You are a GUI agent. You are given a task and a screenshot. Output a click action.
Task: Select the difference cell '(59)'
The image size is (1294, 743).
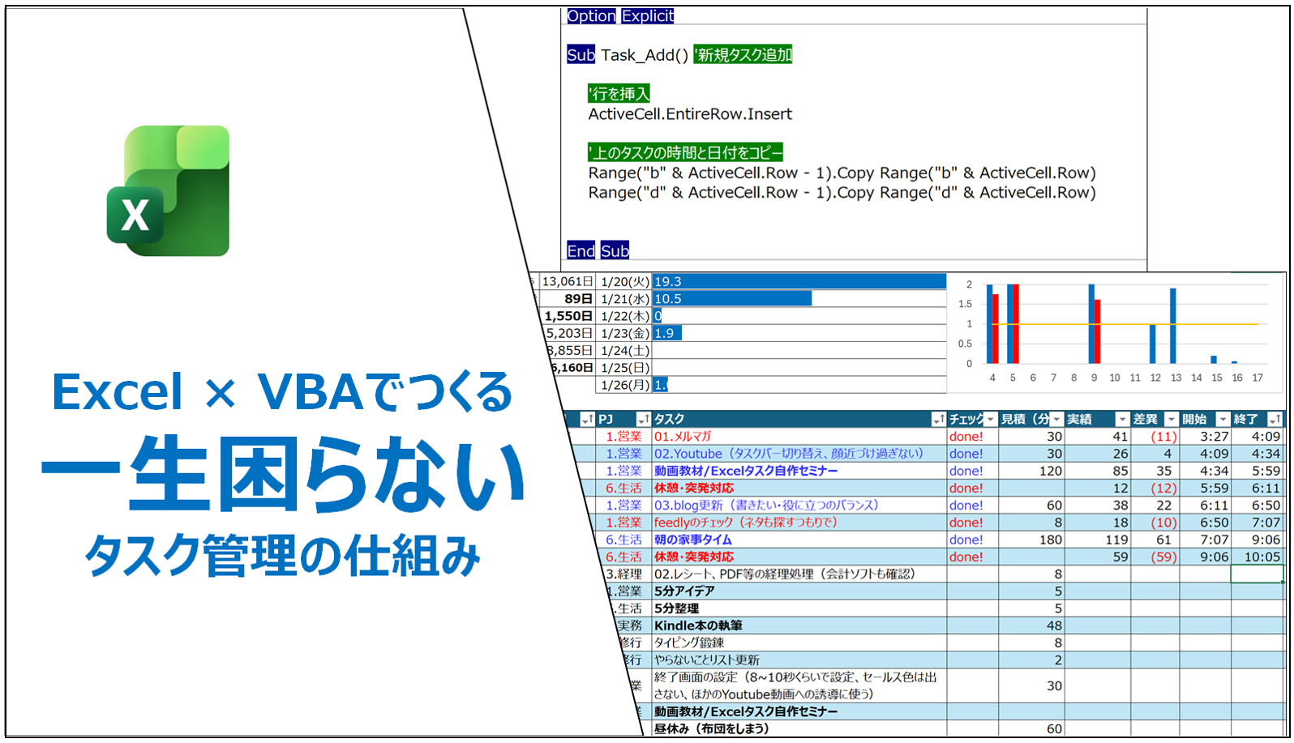pos(1155,557)
